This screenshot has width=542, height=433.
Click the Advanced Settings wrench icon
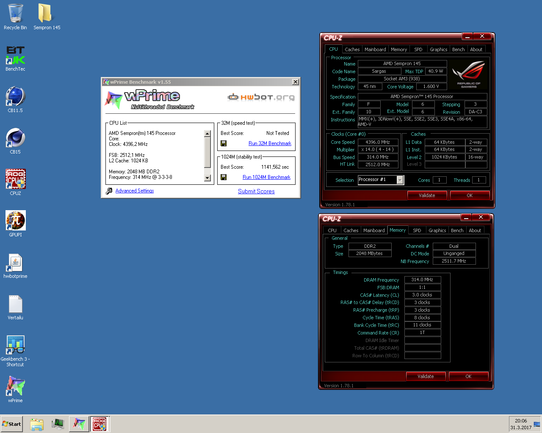(109, 191)
